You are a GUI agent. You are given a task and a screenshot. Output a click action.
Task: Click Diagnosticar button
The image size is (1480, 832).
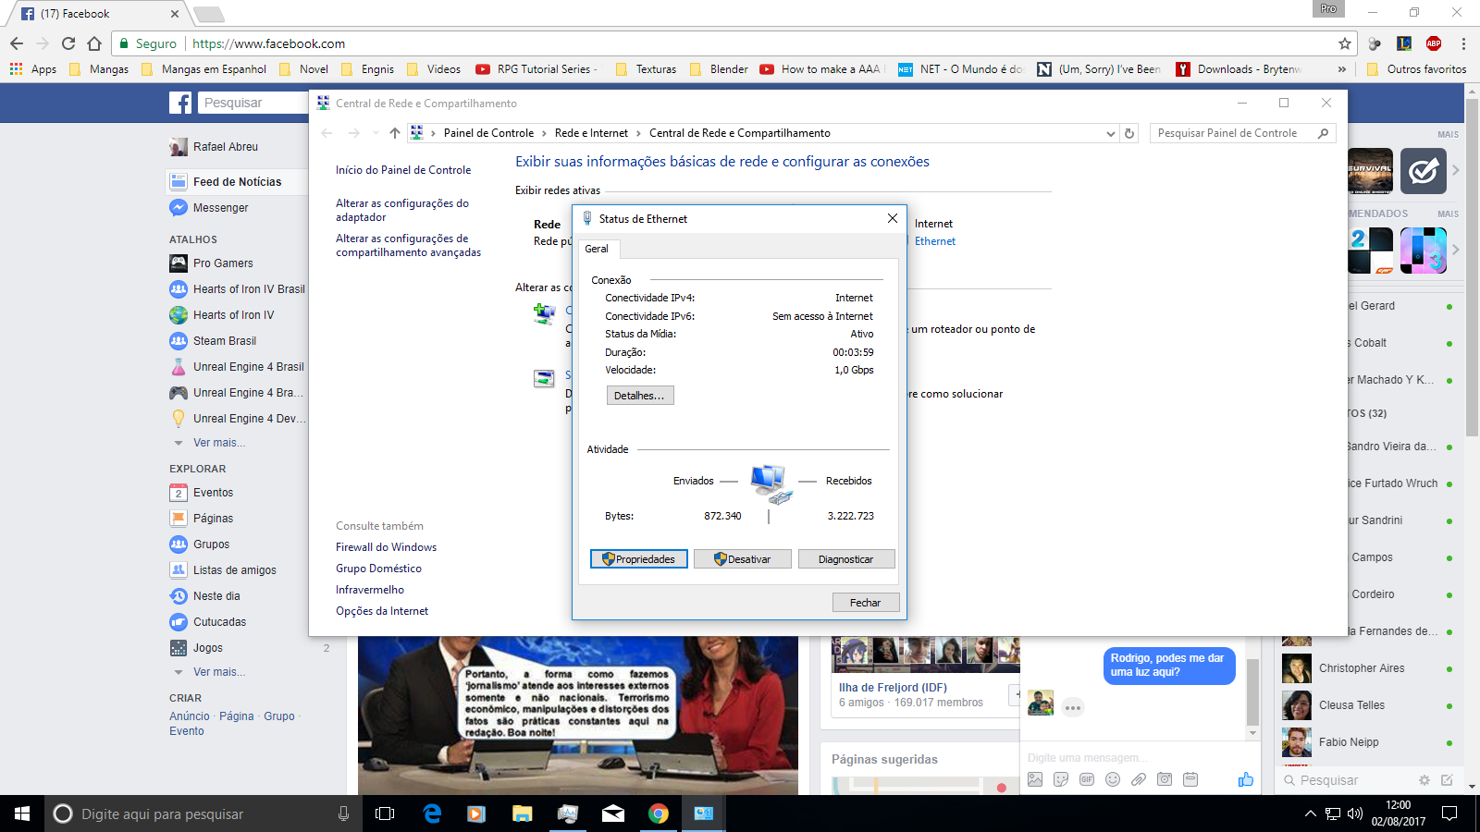click(846, 559)
